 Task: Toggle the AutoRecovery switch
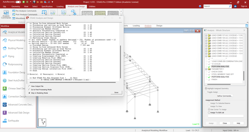18,2
